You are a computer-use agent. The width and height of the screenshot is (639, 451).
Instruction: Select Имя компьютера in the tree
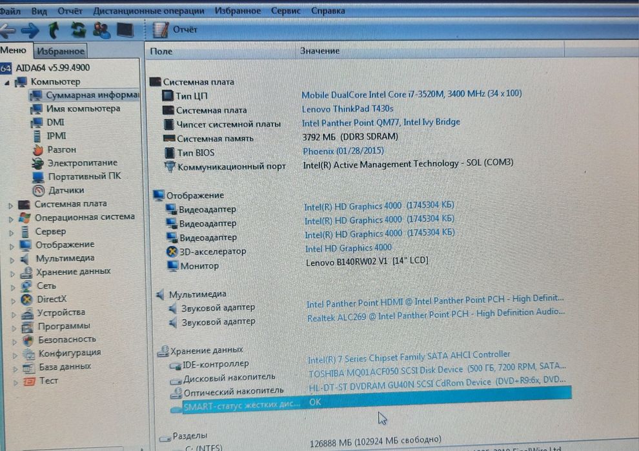[83, 109]
